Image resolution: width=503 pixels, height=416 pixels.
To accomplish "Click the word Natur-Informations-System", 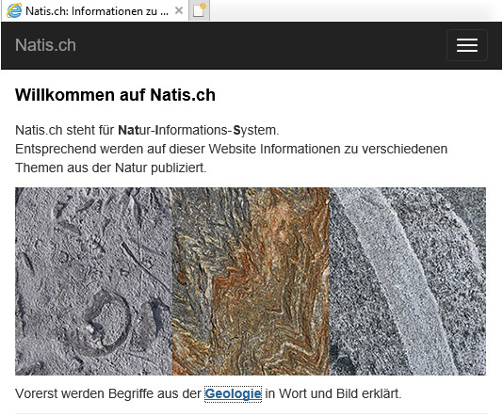I will (199, 130).
